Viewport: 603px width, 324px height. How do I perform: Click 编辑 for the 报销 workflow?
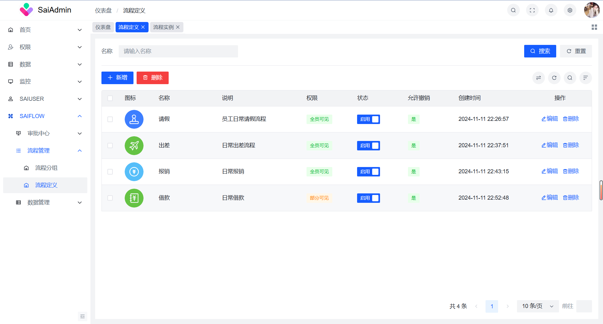click(549, 171)
